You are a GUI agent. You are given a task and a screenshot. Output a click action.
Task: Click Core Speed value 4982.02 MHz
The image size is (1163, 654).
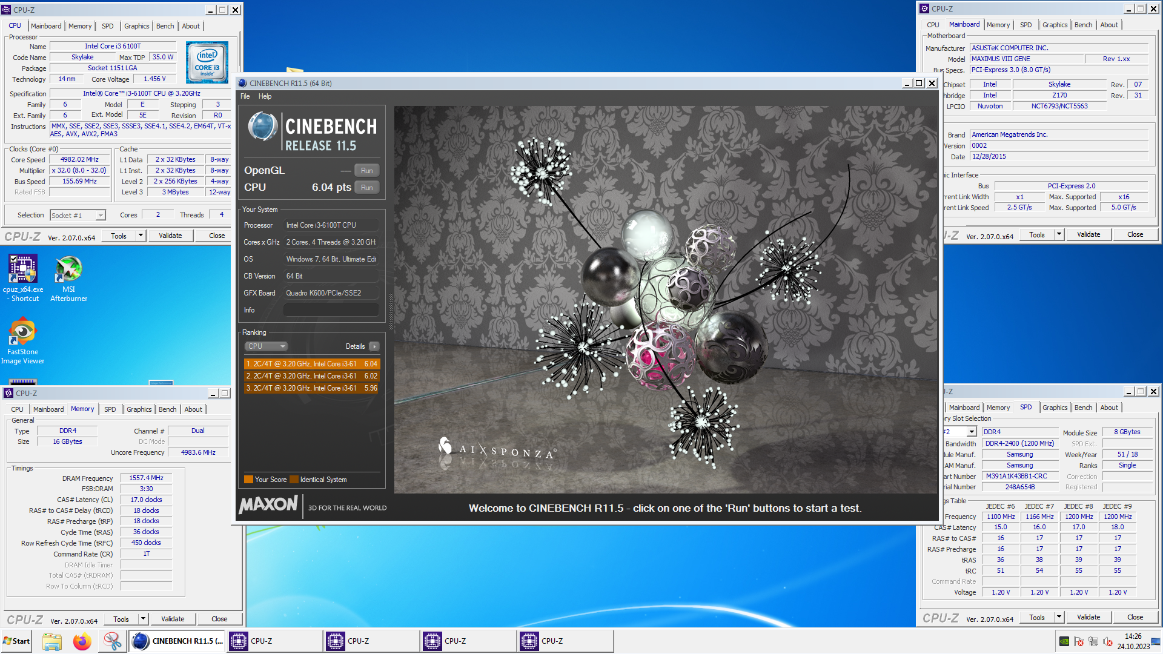pos(79,160)
